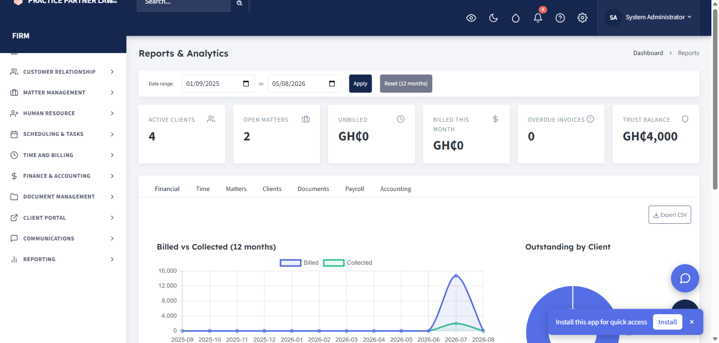Click the Reporting bar chart icon

[14, 259]
